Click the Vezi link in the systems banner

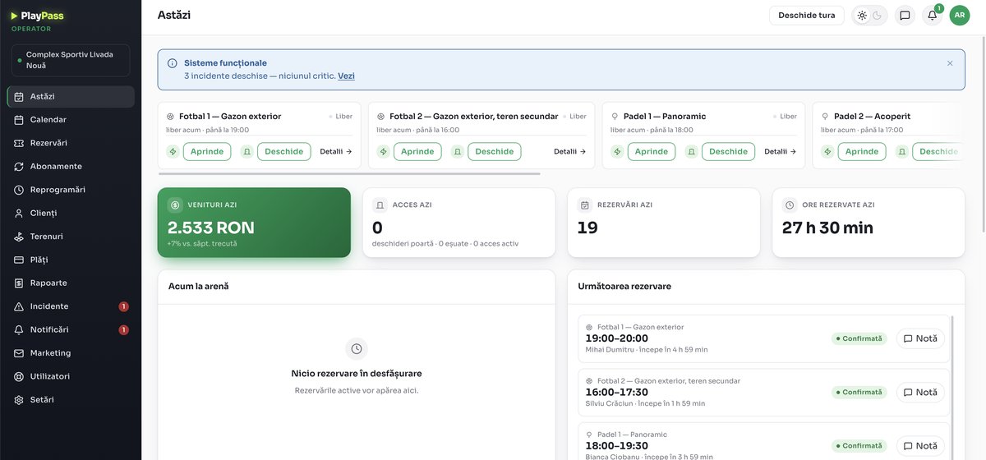(346, 76)
